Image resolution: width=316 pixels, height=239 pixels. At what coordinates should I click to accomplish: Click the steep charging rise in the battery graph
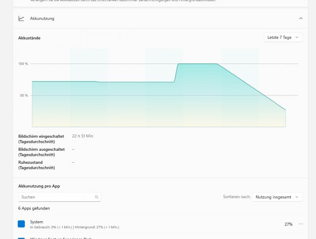(176, 72)
